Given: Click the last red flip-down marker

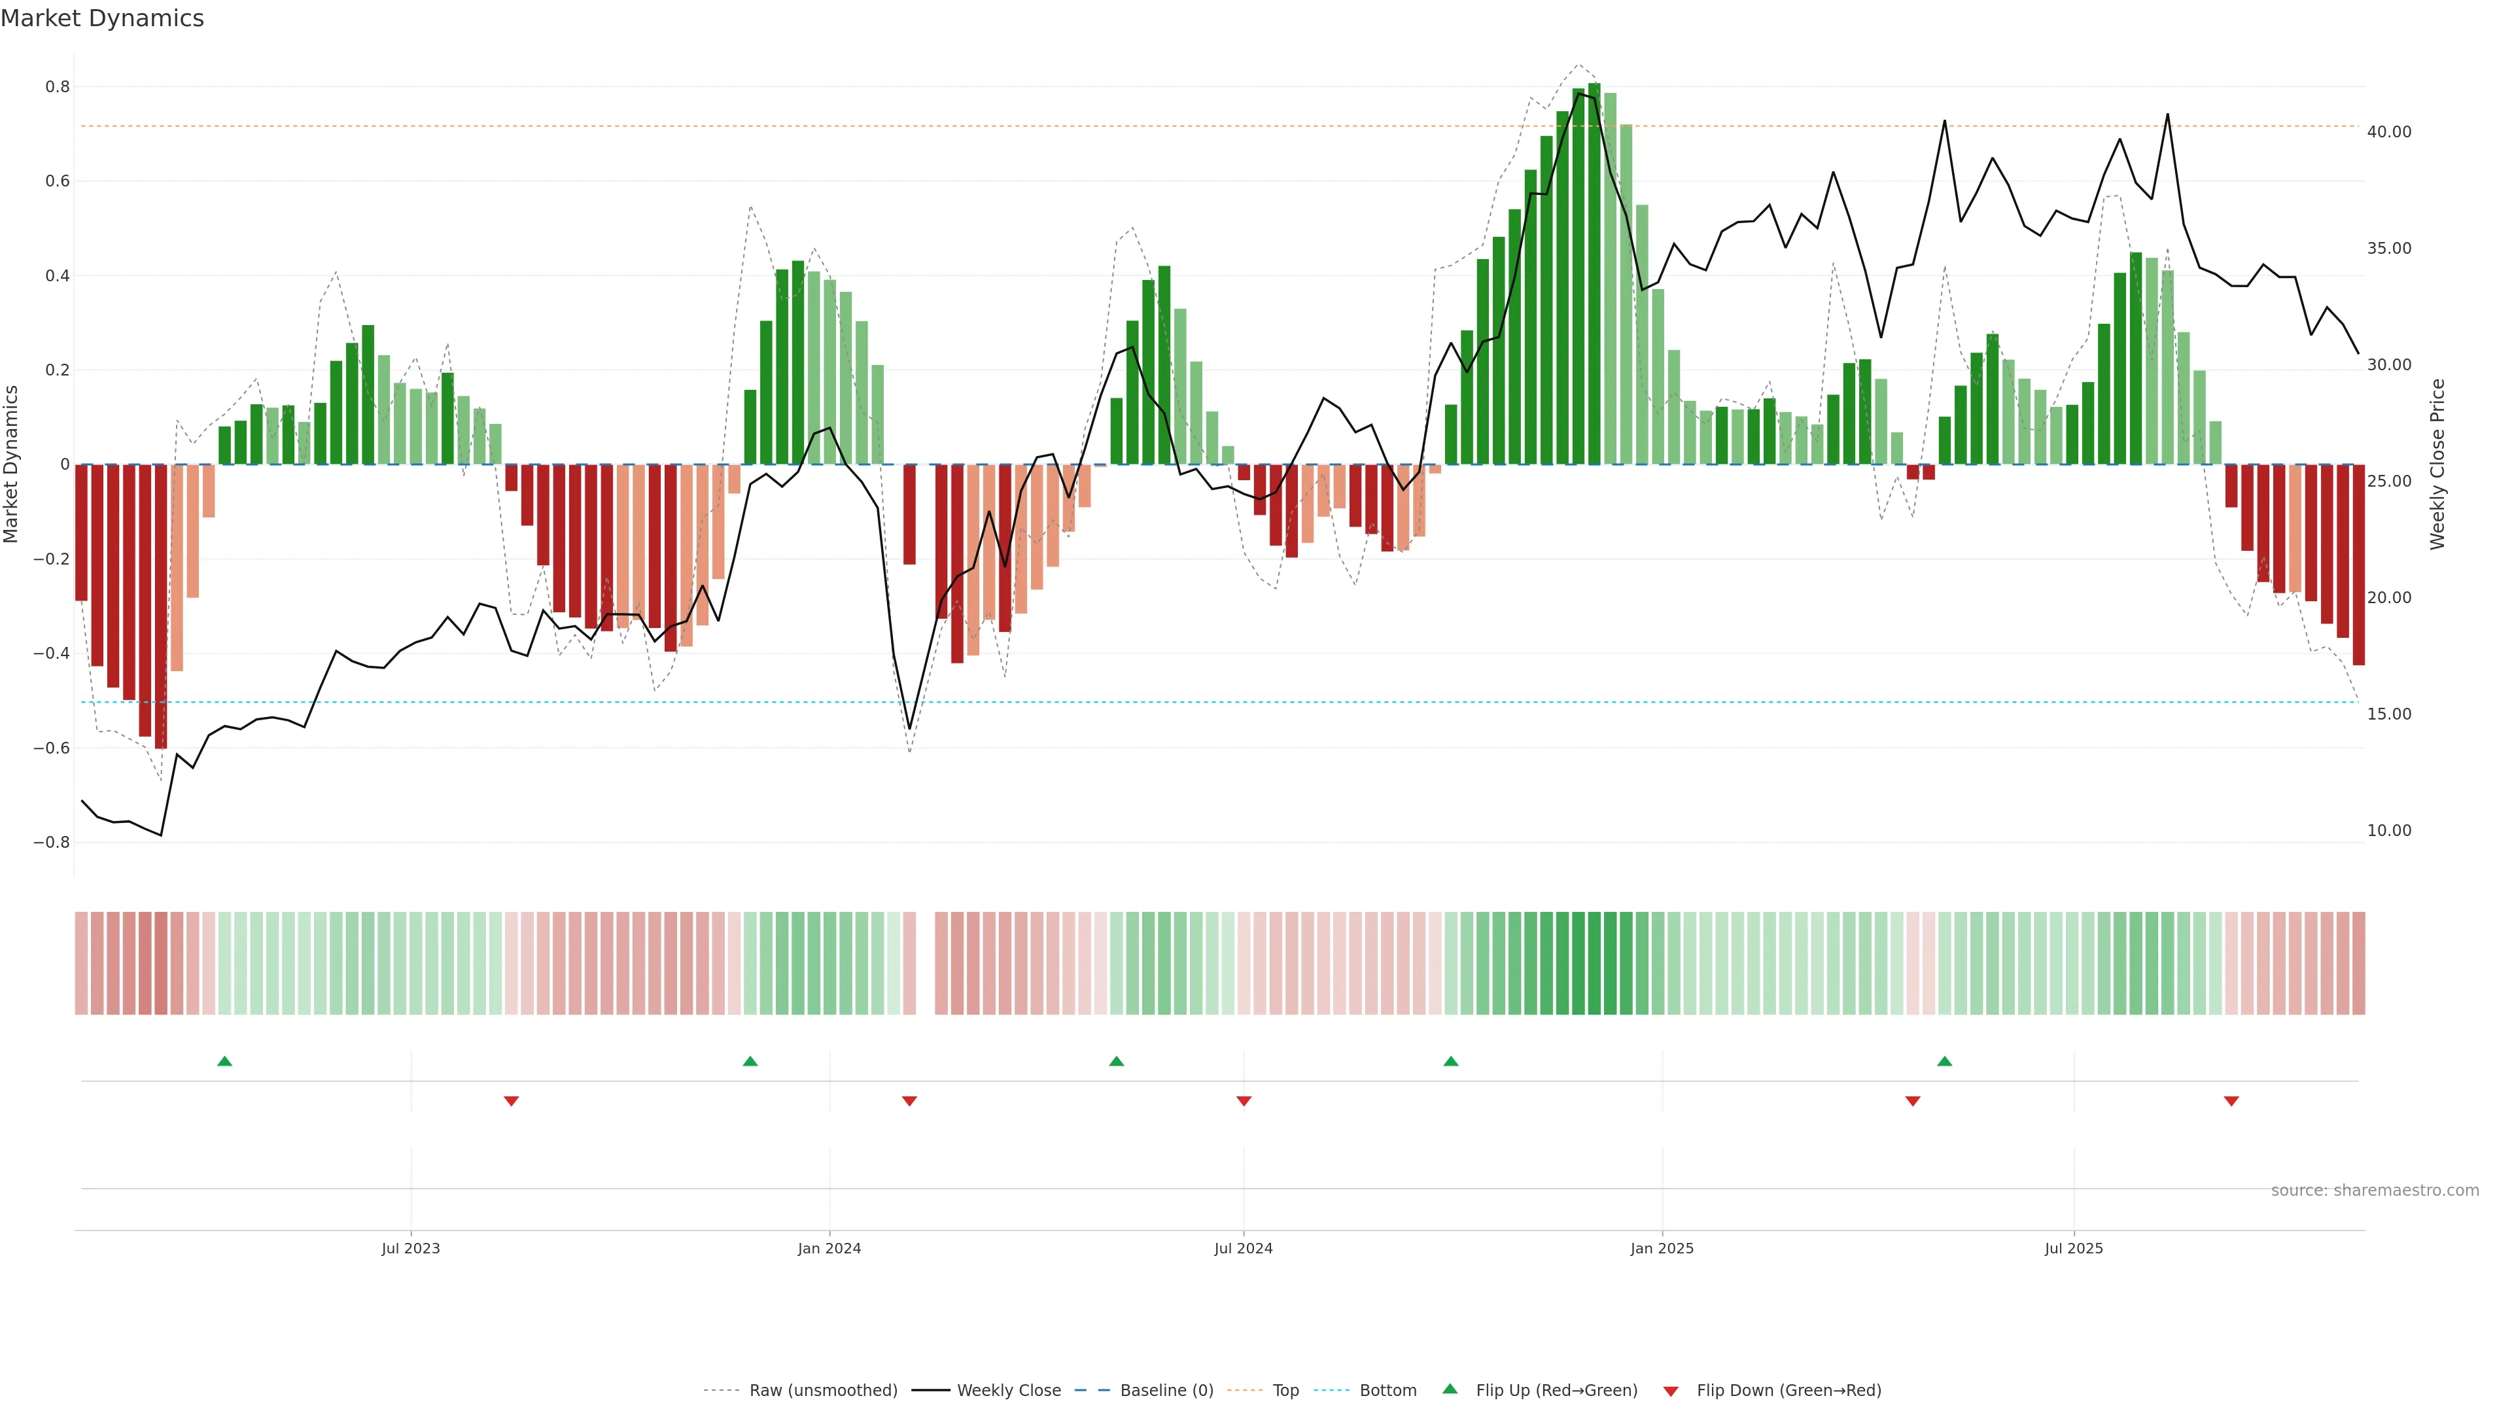Looking at the screenshot, I should click(2231, 1101).
